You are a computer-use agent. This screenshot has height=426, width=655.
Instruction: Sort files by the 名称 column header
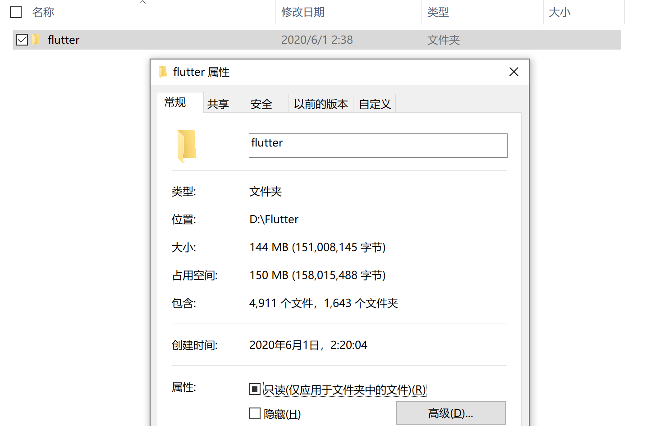(43, 12)
